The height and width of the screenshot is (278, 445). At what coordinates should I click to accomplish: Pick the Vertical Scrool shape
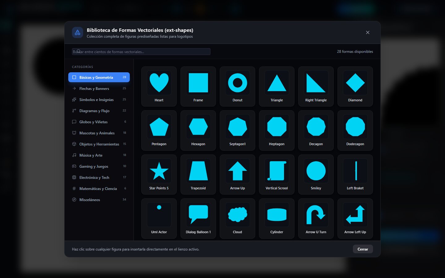(x=277, y=175)
